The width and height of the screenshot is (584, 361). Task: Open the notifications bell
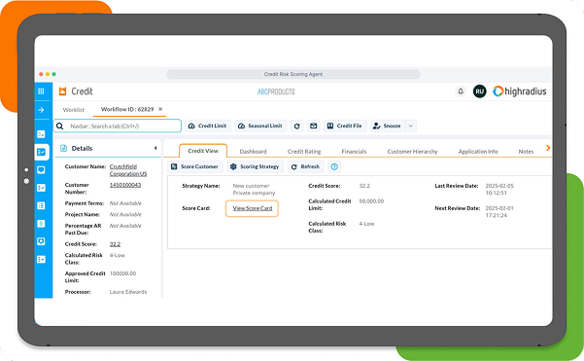(461, 91)
